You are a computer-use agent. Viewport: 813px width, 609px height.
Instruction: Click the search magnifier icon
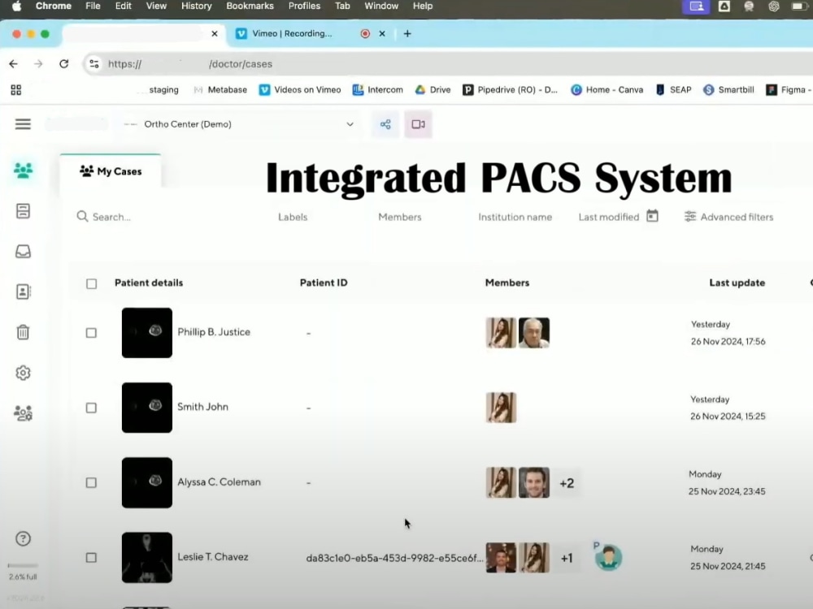(x=82, y=217)
